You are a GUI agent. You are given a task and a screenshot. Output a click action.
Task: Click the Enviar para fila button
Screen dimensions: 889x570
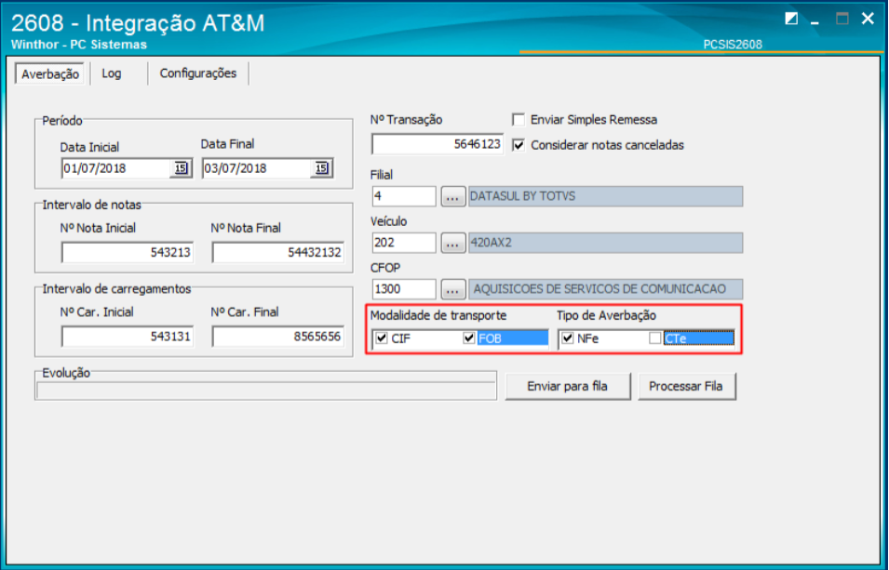(568, 387)
